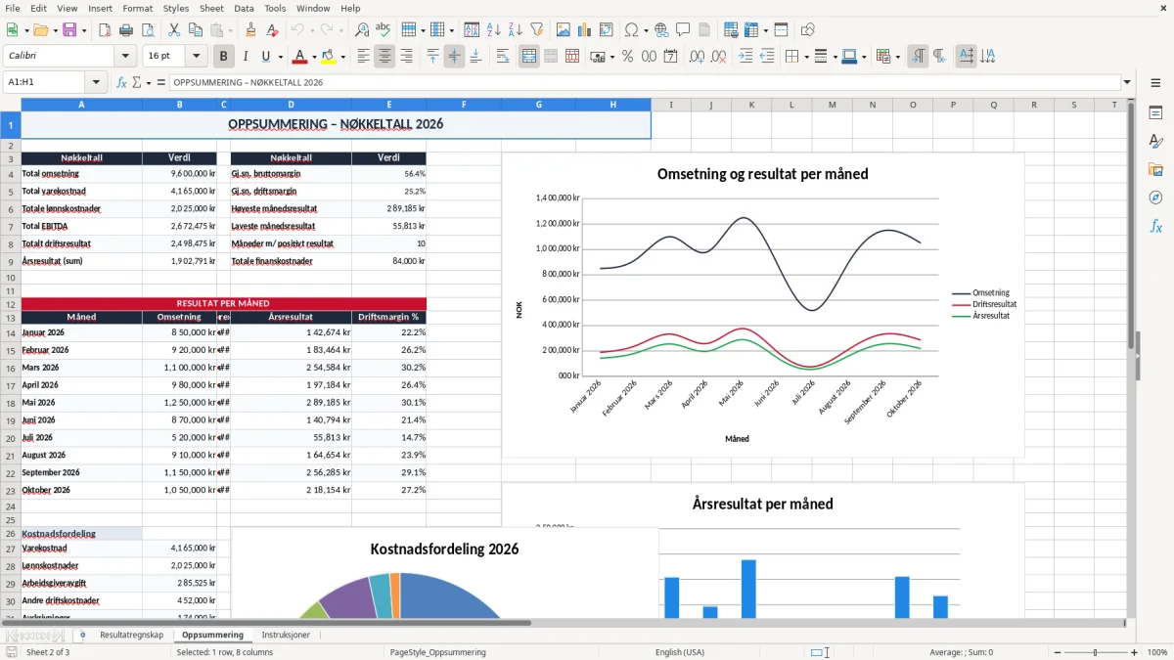Open the Borders dropdown arrow

806,57
